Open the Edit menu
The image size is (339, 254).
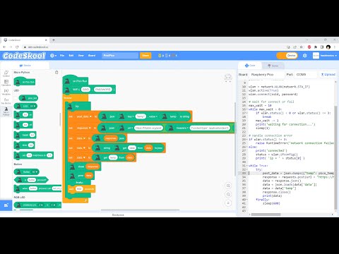tap(71, 56)
